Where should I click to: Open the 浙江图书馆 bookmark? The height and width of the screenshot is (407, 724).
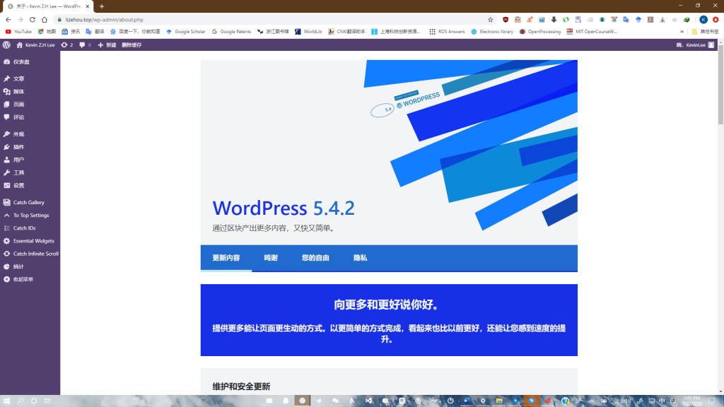273,32
